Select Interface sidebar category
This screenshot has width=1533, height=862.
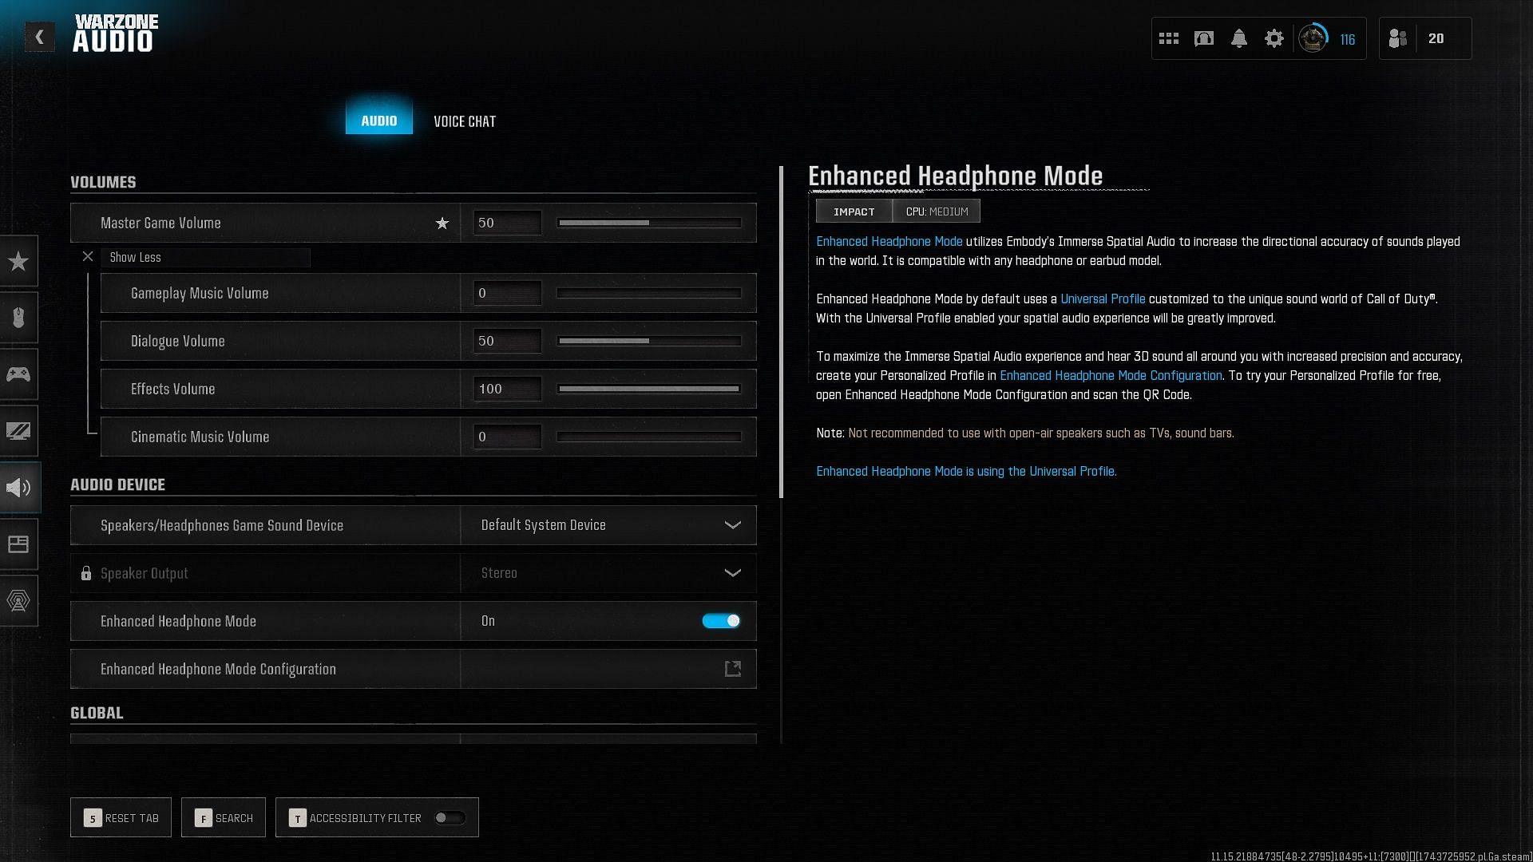(18, 544)
